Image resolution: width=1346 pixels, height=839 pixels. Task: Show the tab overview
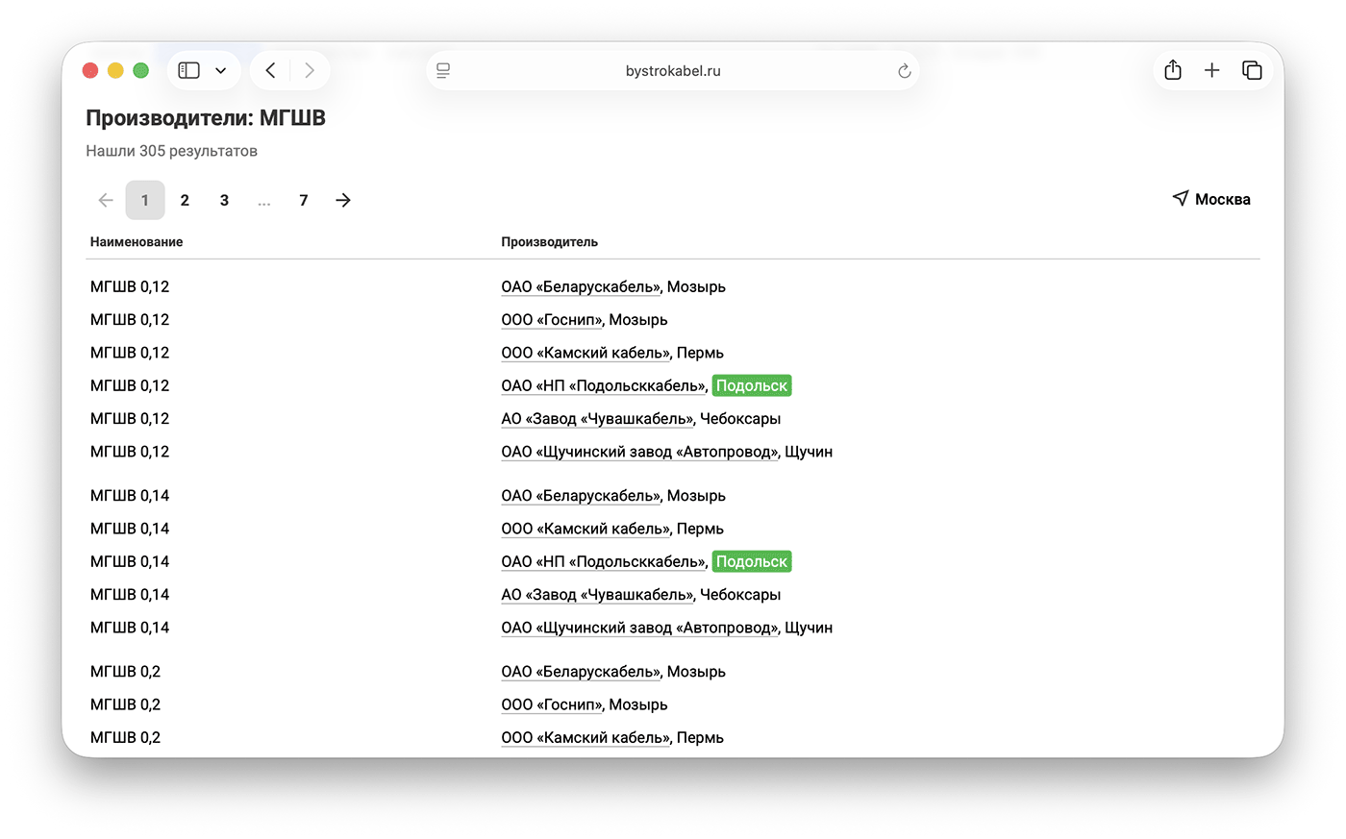click(x=1252, y=70)
